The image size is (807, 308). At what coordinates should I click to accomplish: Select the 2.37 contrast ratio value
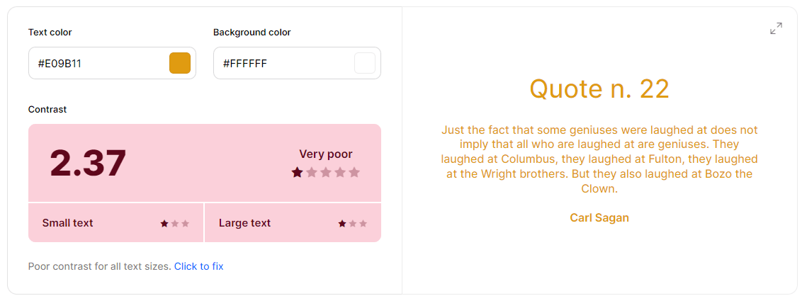click(x=88, y=164)
